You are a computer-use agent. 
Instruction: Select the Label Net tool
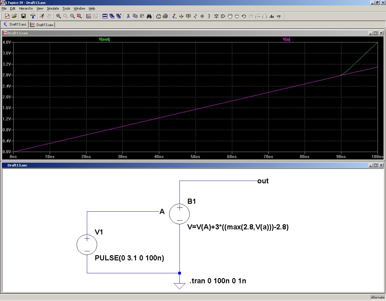point(188,16)
